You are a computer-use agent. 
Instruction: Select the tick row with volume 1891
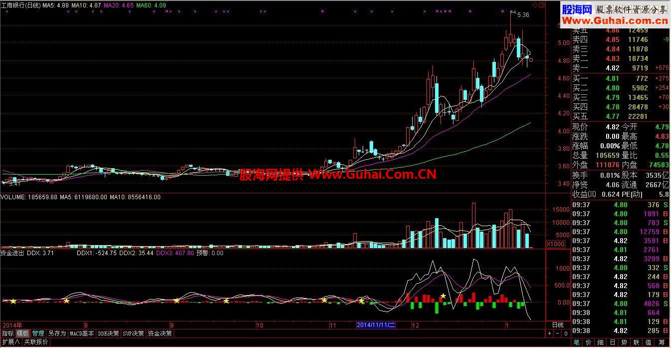[621, 214]
